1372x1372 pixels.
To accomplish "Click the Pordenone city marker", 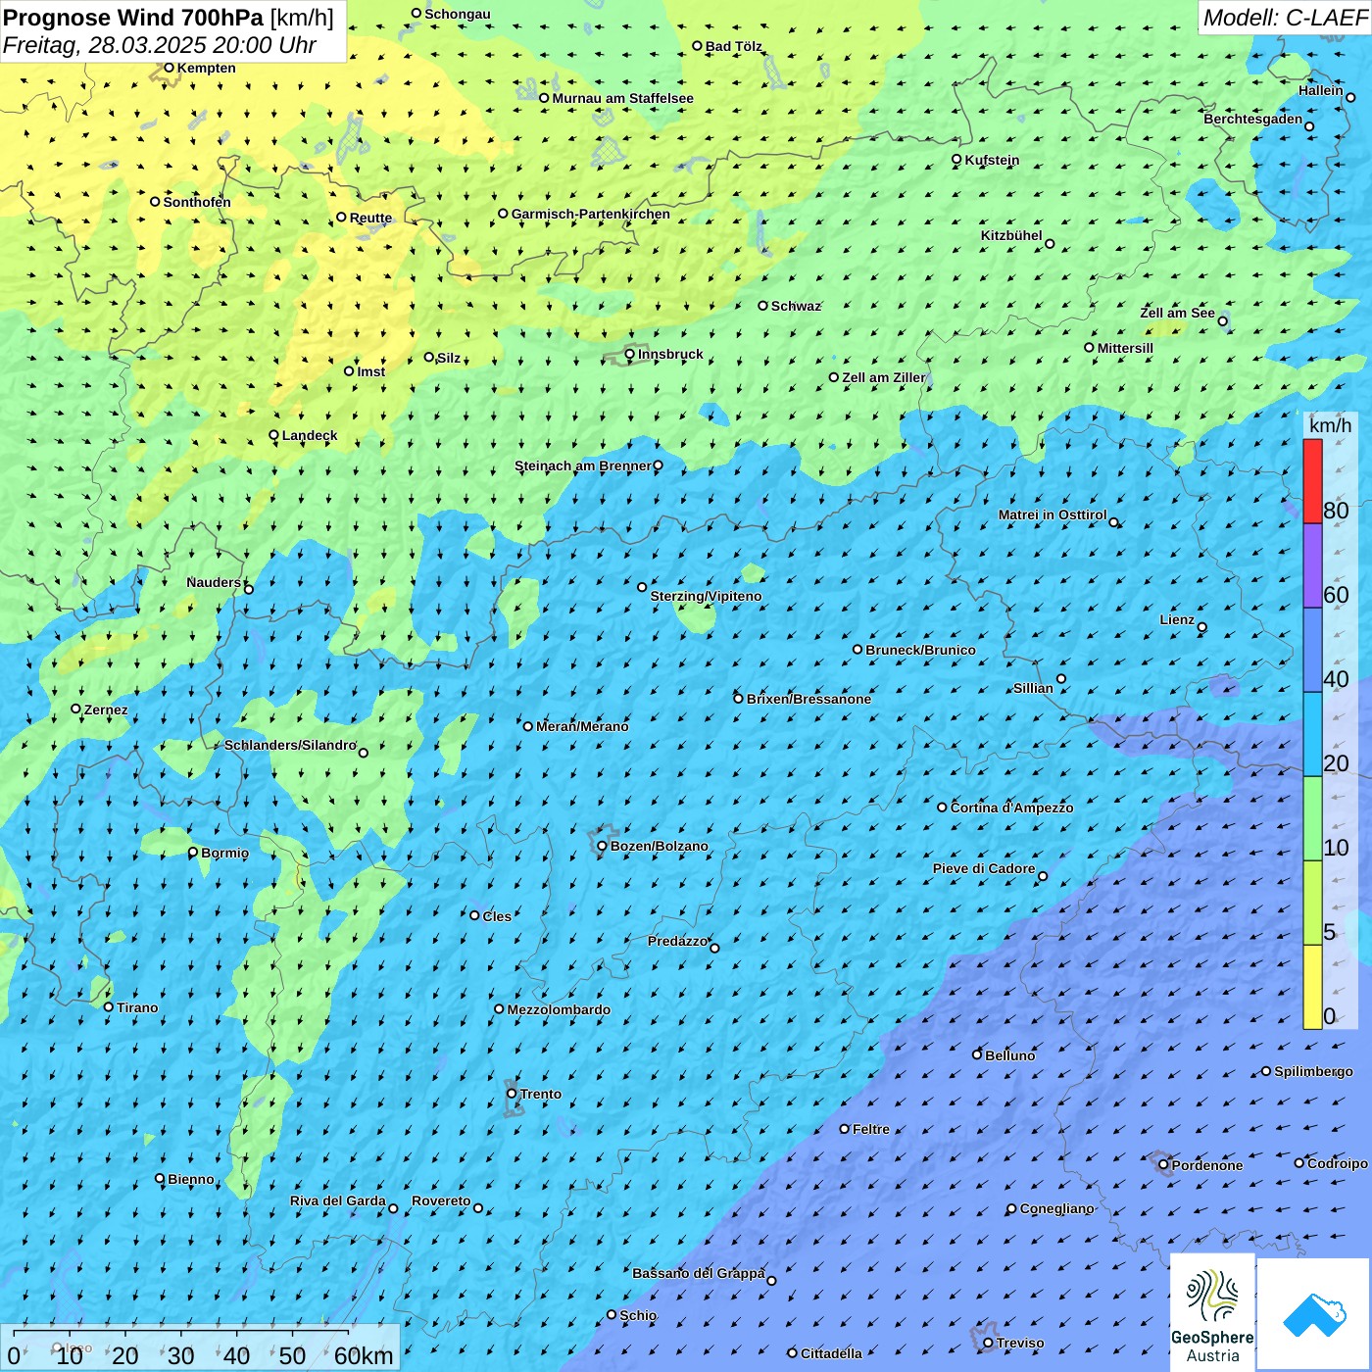I will [x=1164, y=1165].
